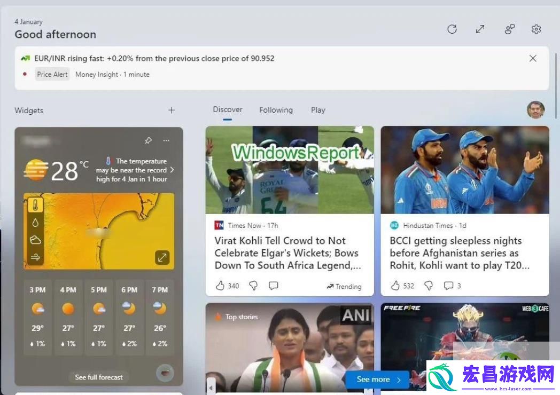Click the Widgets section heading
This screenshot has height=395, width=560.
coord(29,110)
